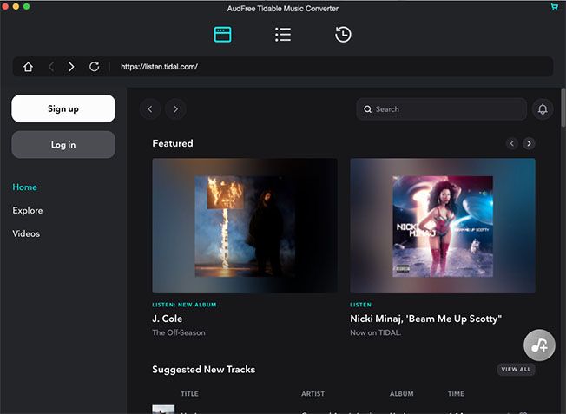Click the Log in button
This screenshot has height=414, width=566.
coord(63,145)
